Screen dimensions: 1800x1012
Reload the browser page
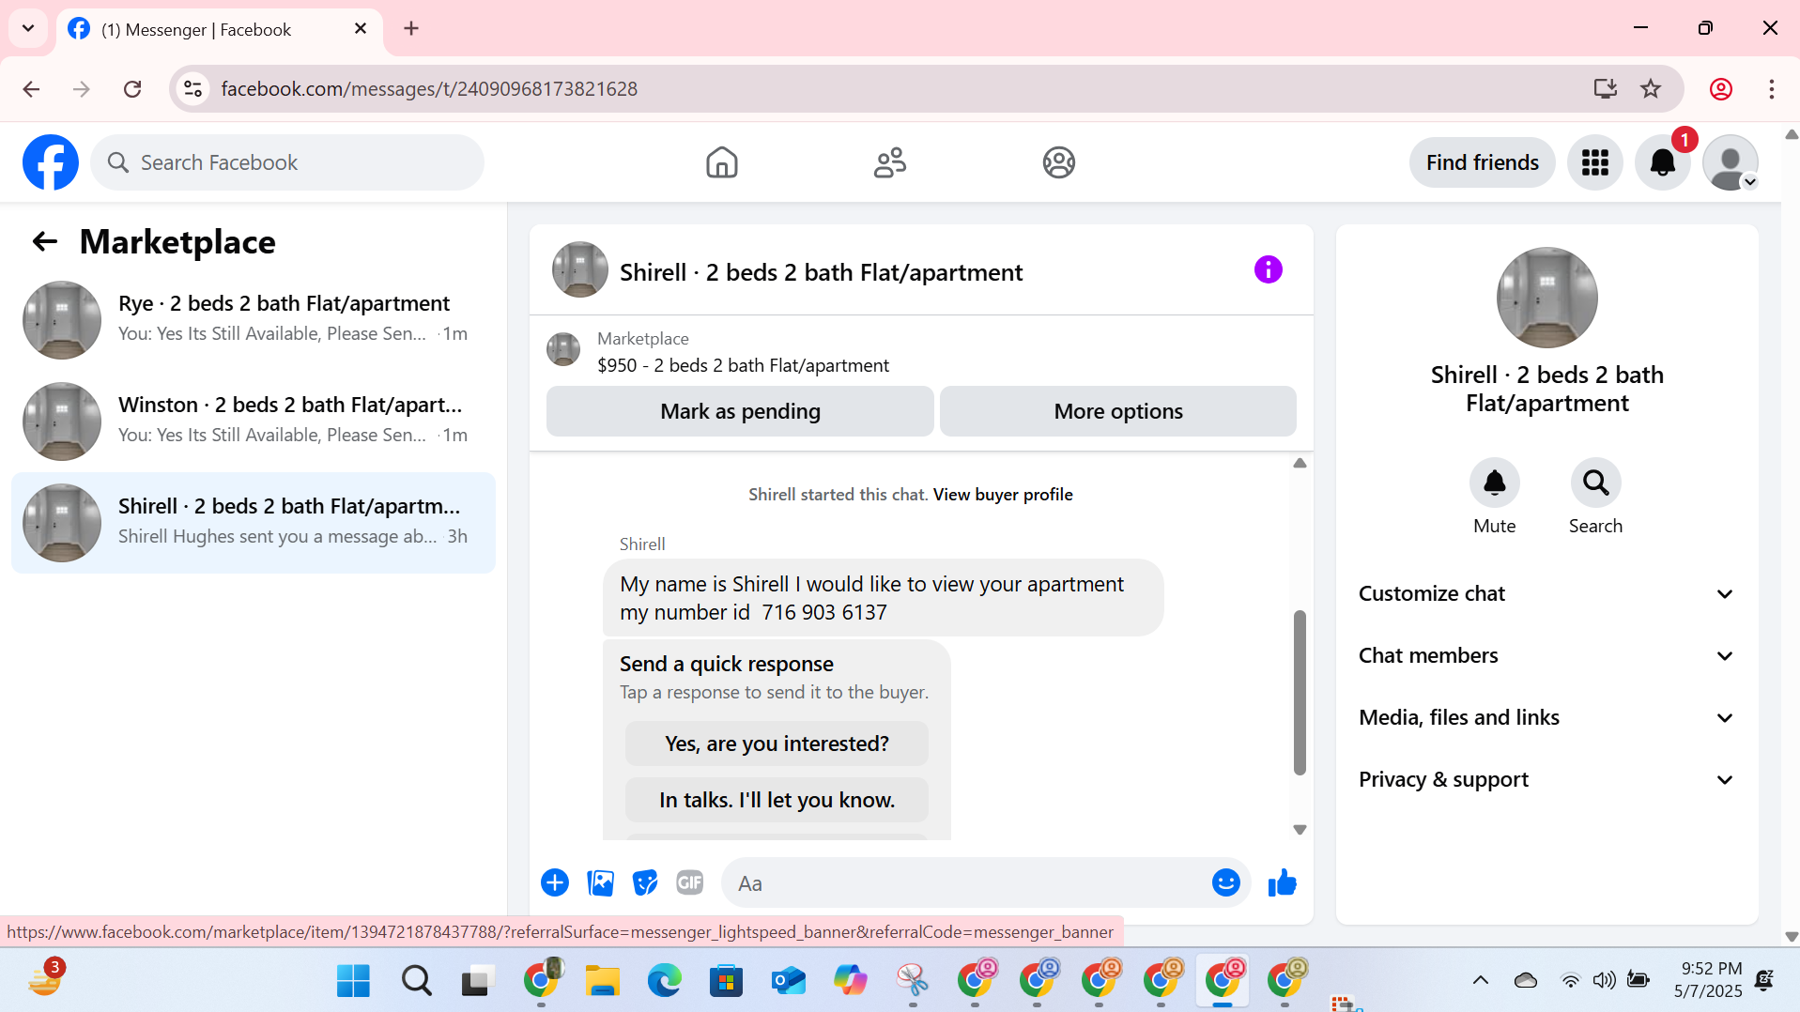[x=132, y=89]
